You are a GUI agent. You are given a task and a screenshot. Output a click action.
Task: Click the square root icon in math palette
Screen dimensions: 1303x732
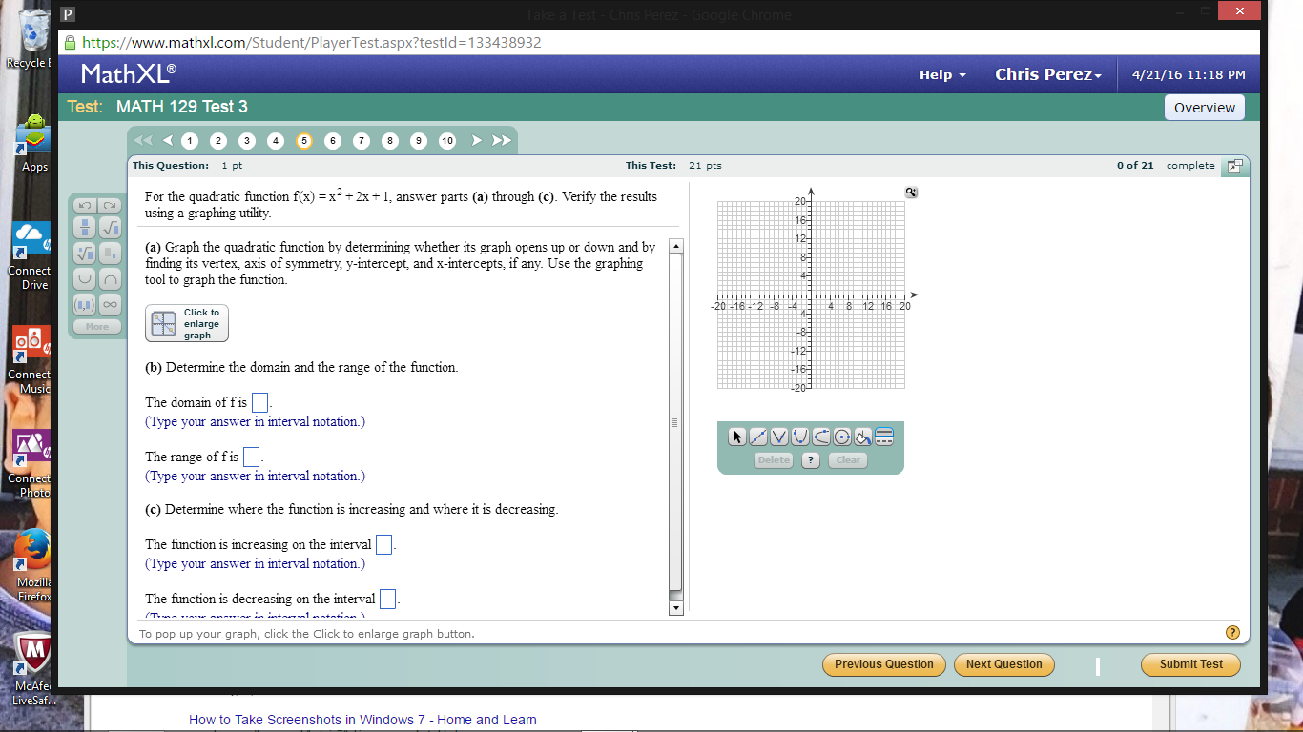pos(109,230)
